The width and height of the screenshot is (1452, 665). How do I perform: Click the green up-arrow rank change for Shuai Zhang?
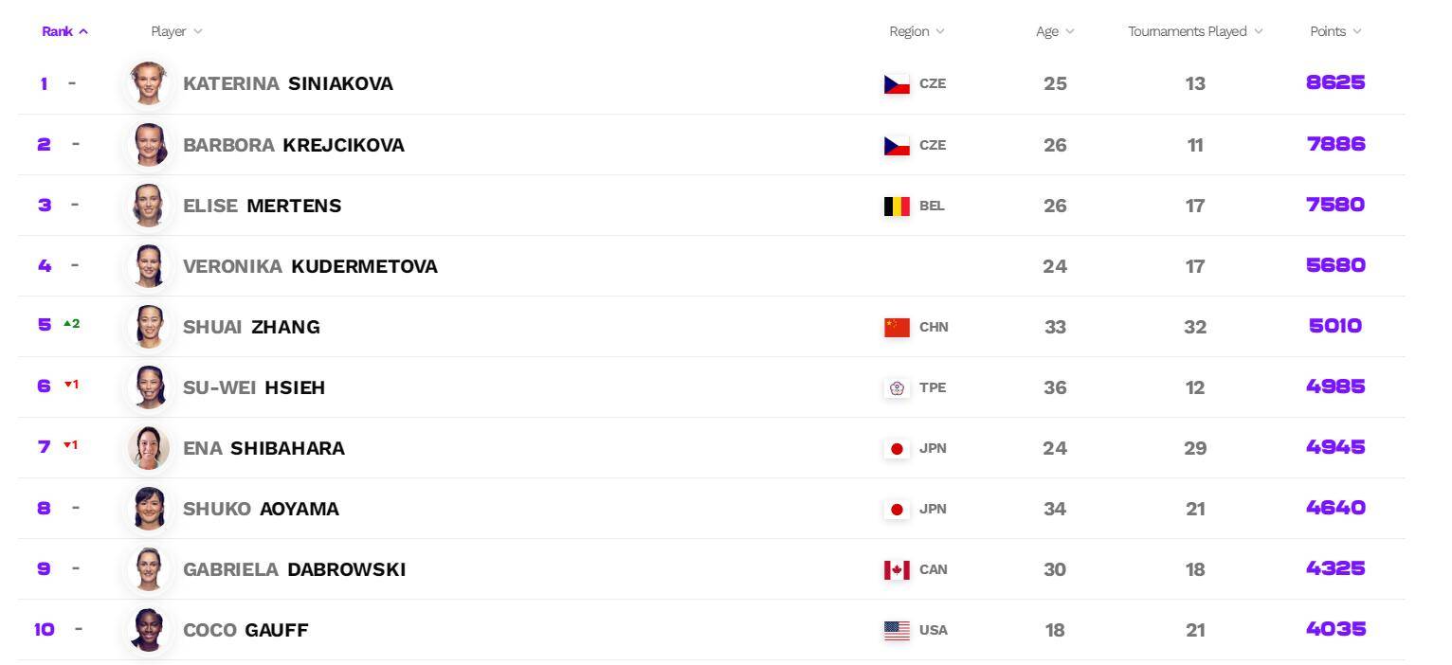point(72,324)
